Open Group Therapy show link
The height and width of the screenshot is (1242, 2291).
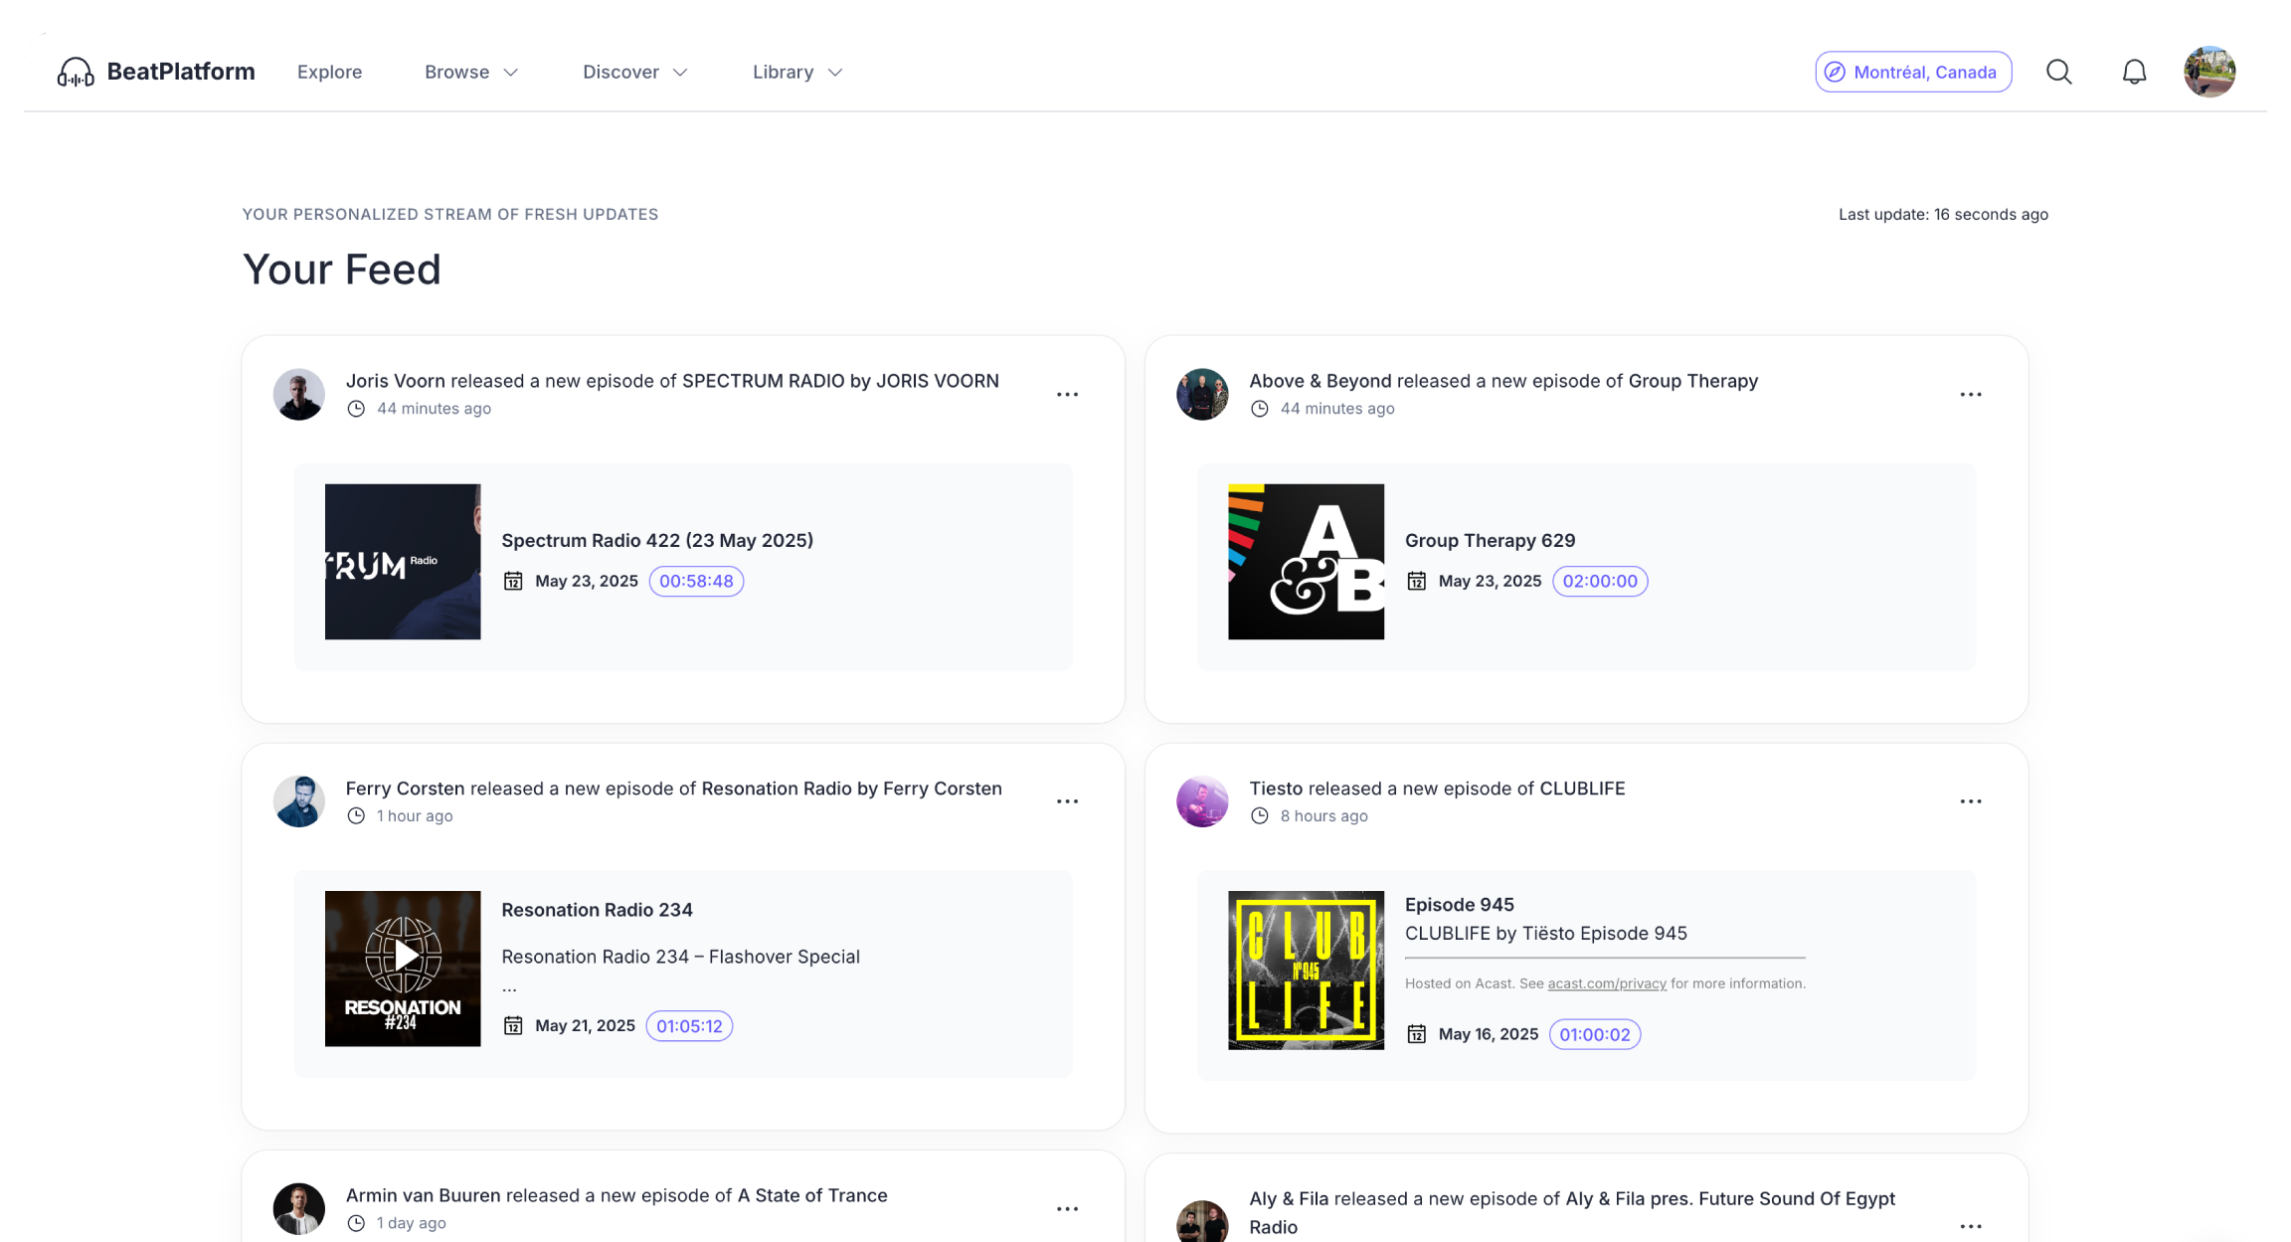click(1693, 381)
